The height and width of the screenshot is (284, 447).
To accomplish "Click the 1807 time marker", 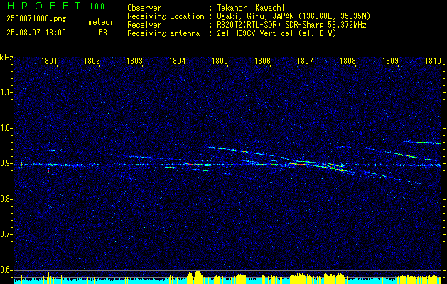I will [306, 61].
